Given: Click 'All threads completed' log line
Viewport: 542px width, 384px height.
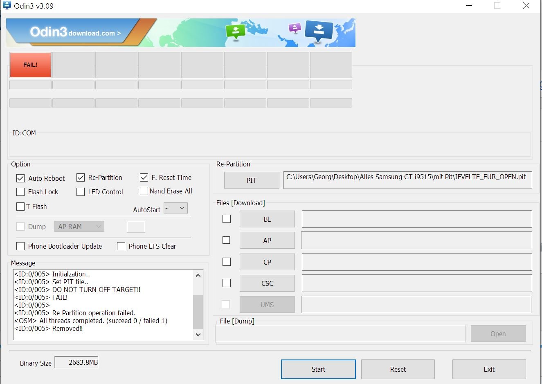Looking at the screenshot, I should [x=91, y=321].
